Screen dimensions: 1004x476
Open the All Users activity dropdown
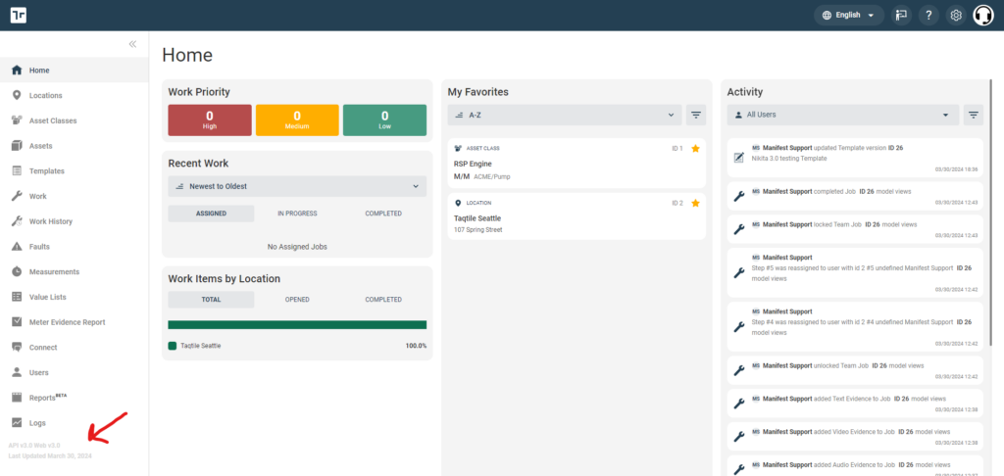click(x=843, y=116)
